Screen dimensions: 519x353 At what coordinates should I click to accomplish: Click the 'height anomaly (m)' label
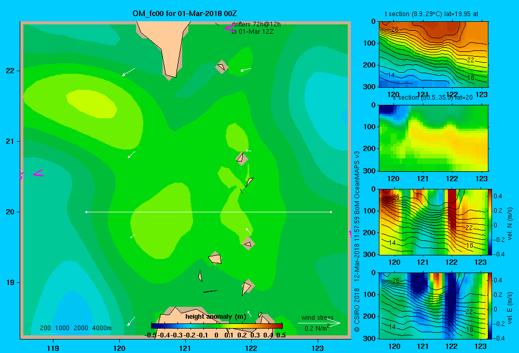point(216,317)
